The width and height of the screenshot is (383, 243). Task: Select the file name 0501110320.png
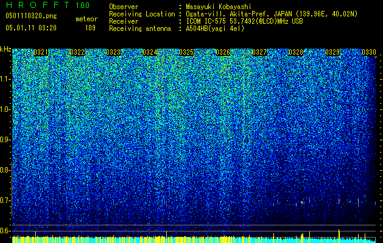[31, 16]
